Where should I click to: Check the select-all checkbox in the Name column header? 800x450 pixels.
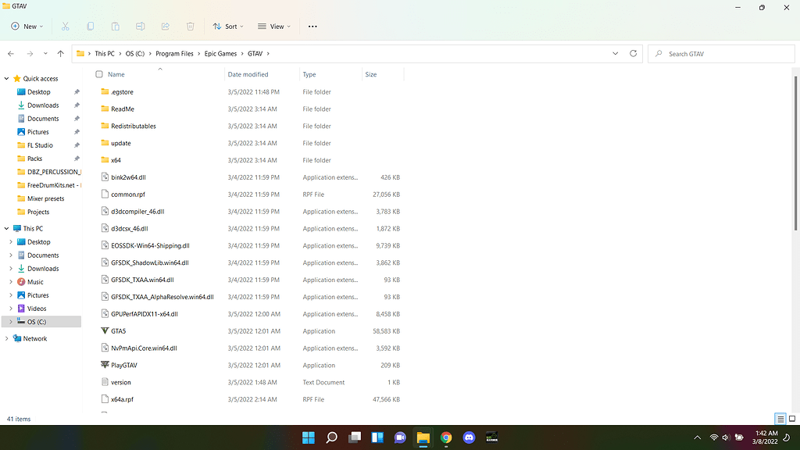tap(98, 73)
